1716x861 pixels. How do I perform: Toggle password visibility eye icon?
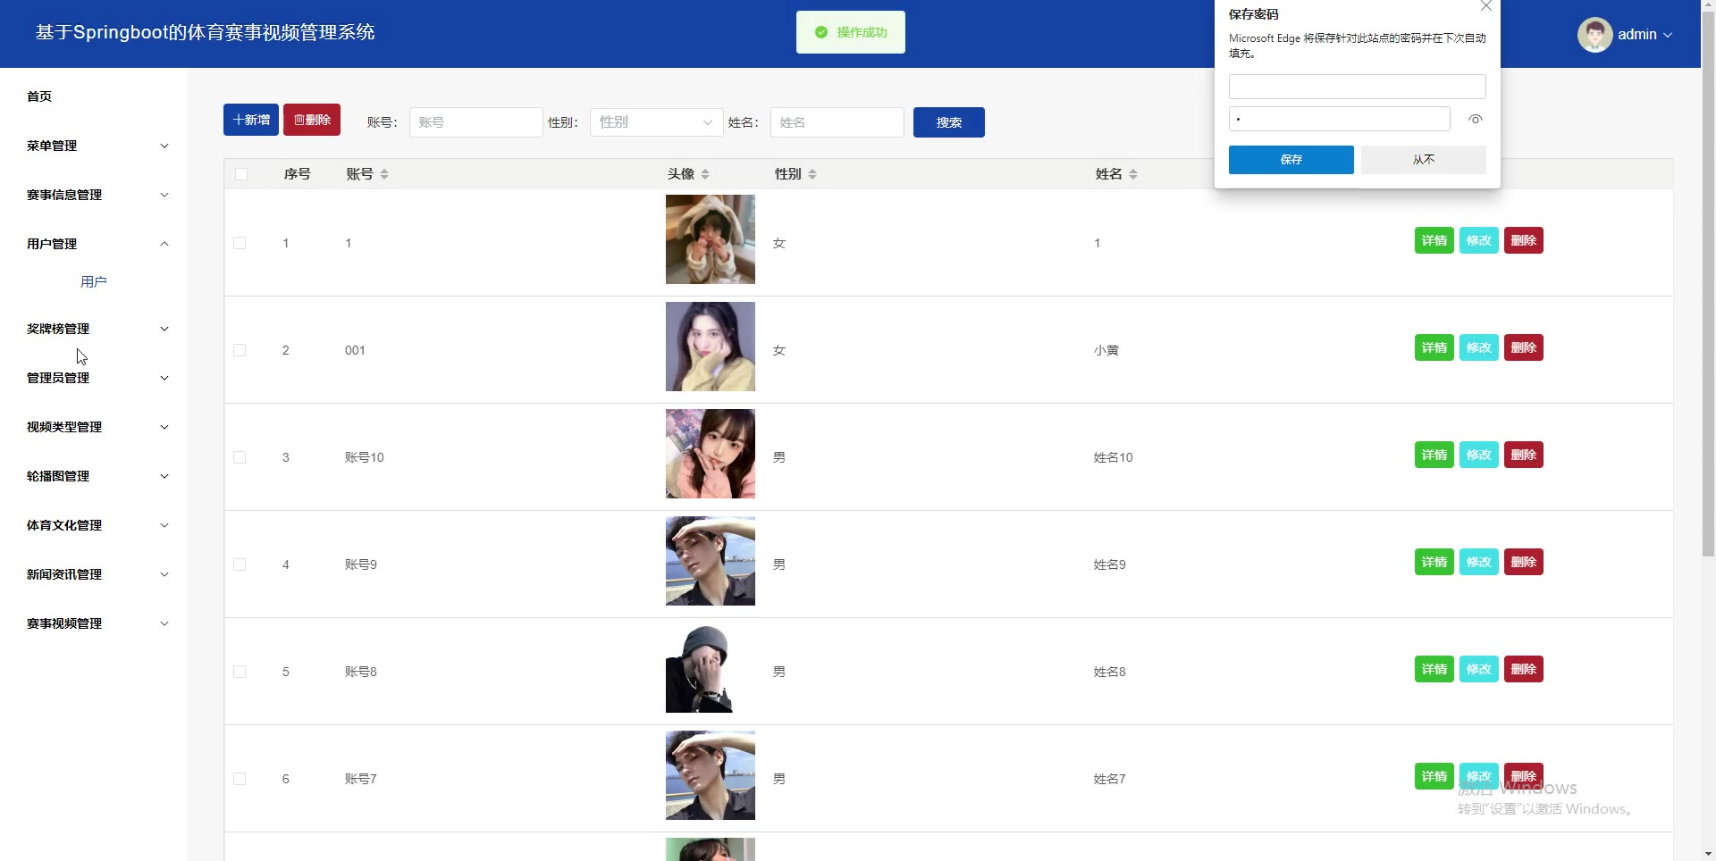click(1476, 120)
